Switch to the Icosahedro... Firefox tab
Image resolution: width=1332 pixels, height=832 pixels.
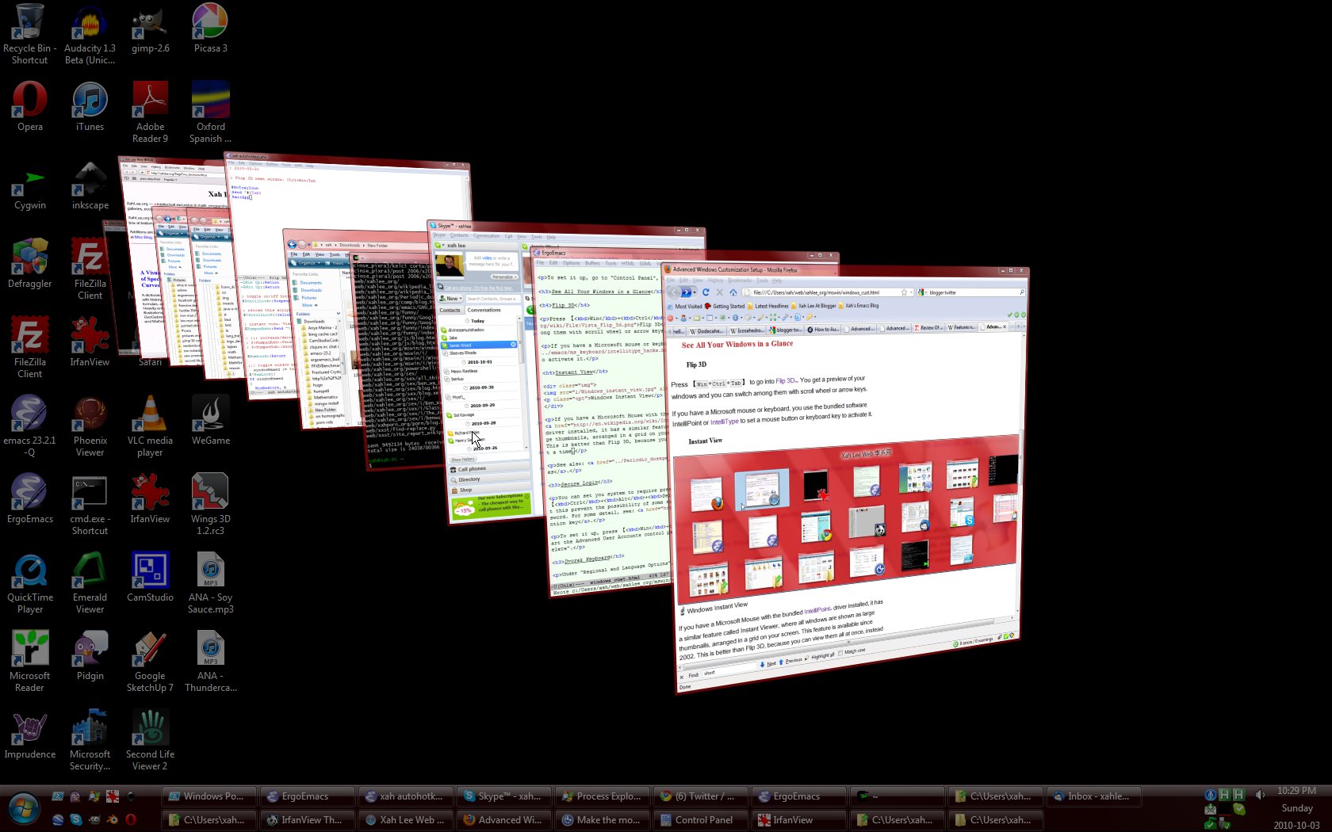(x=745, y=330)
